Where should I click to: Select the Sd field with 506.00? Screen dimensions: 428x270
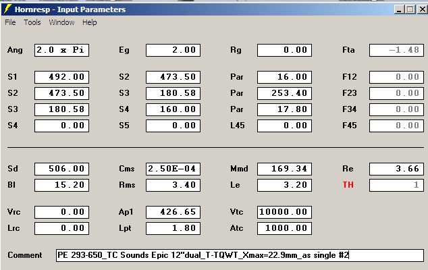click(x=61, y=169)
